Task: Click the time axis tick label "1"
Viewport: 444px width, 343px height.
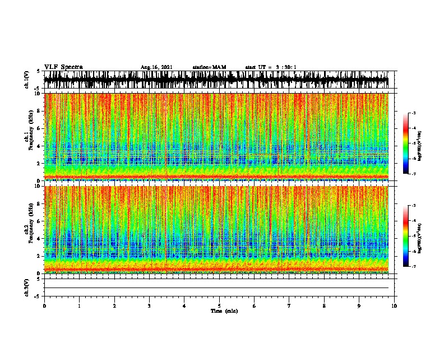Action: (79, 306)
